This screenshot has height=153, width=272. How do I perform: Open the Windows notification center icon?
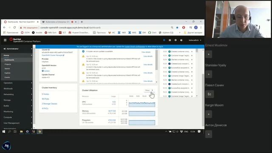199,132
